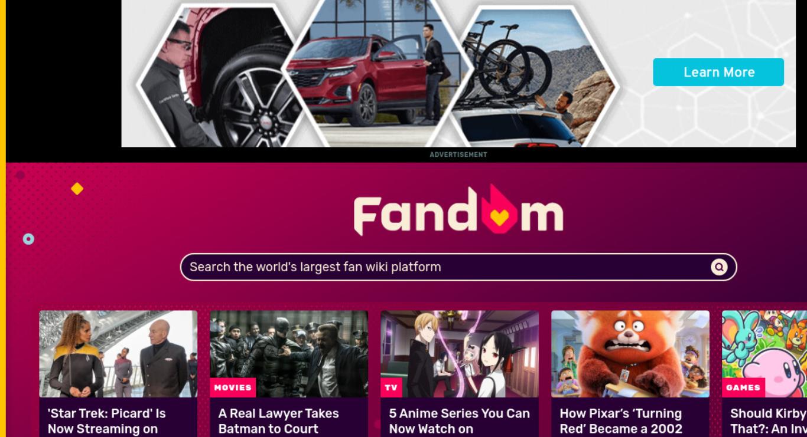Click the search magnifier icon
Viewport: 807px width, 437px height.
point(719,267)
